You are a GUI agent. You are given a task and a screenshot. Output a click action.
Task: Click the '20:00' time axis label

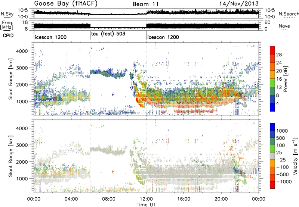click(x=221, y=199)
